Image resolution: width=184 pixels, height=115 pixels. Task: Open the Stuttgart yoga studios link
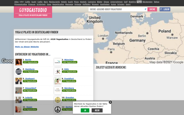[30, 79]
